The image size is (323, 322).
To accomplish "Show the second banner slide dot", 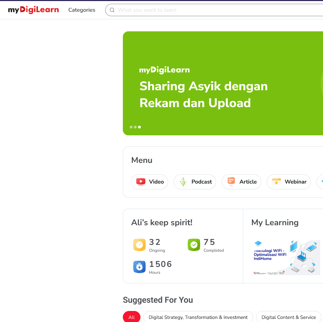I will (135, 127).
